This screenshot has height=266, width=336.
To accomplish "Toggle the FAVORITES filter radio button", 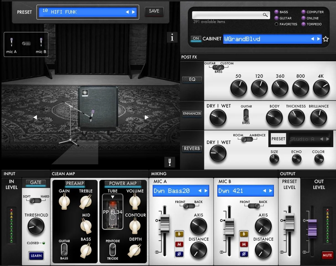I will click(276, 24).
